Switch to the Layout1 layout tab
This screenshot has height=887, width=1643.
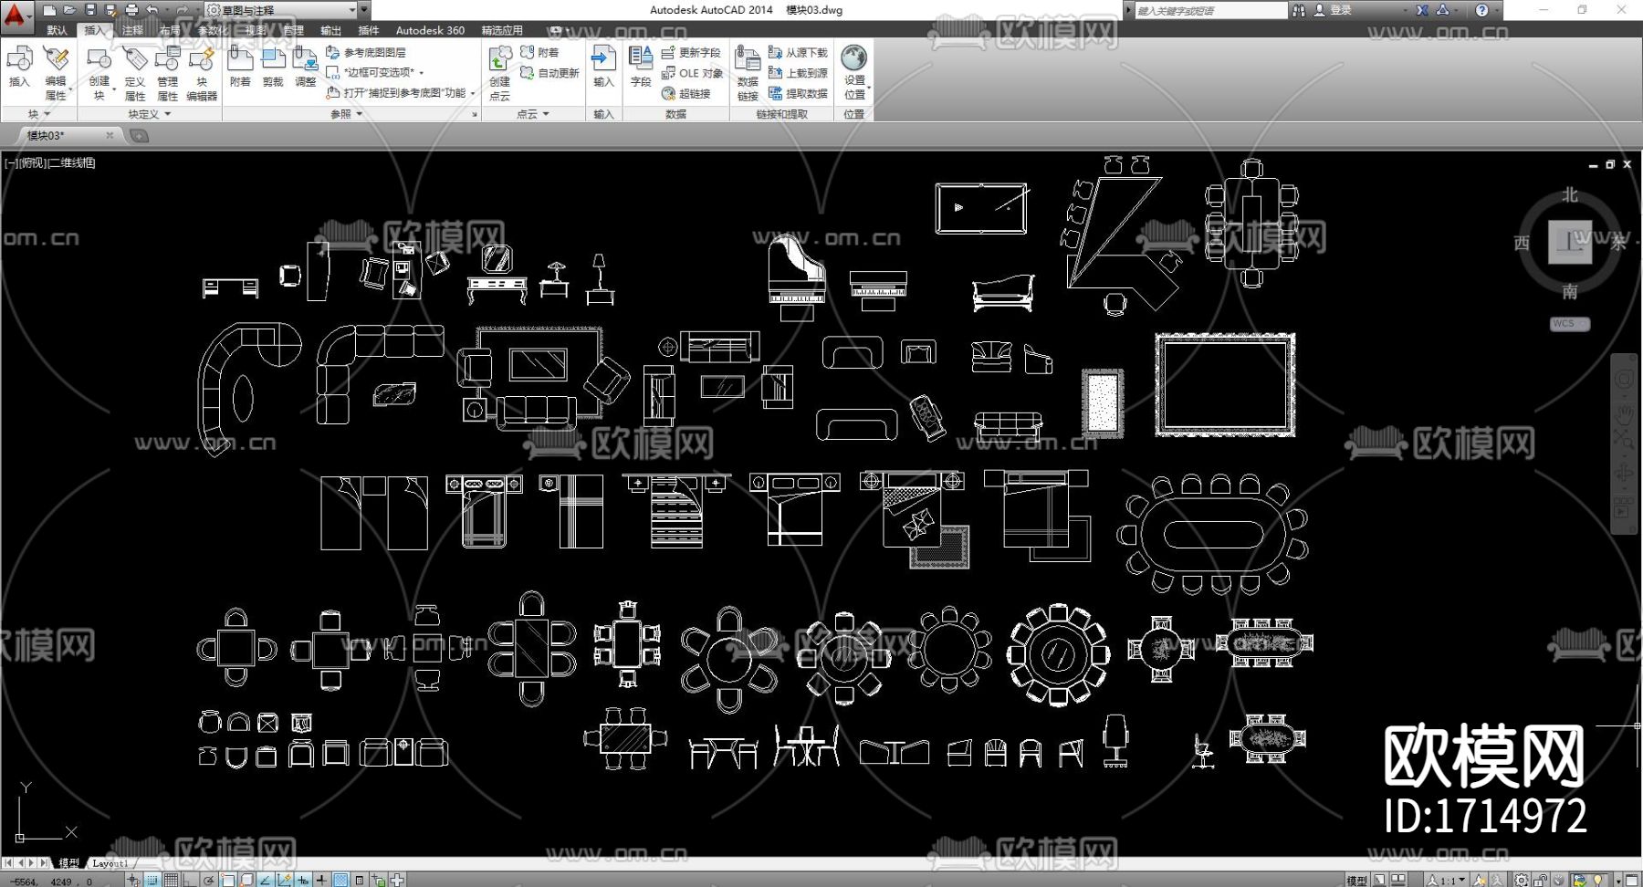pyautogui.click(x=110, y=863)
